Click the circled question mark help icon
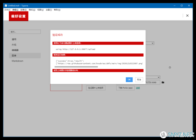 coord(170,68)
